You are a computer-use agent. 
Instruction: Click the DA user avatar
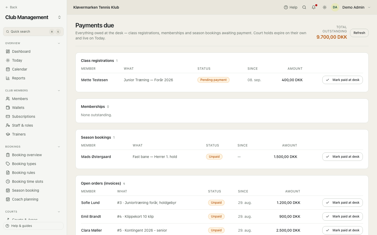335,7
